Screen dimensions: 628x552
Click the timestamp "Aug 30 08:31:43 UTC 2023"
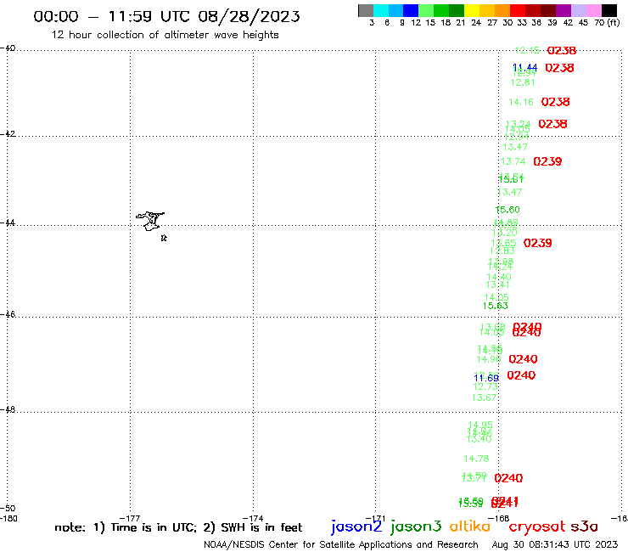click(555, 544)
